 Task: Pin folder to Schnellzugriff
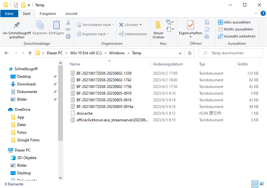pyautogui.click(x=17, y=30)
